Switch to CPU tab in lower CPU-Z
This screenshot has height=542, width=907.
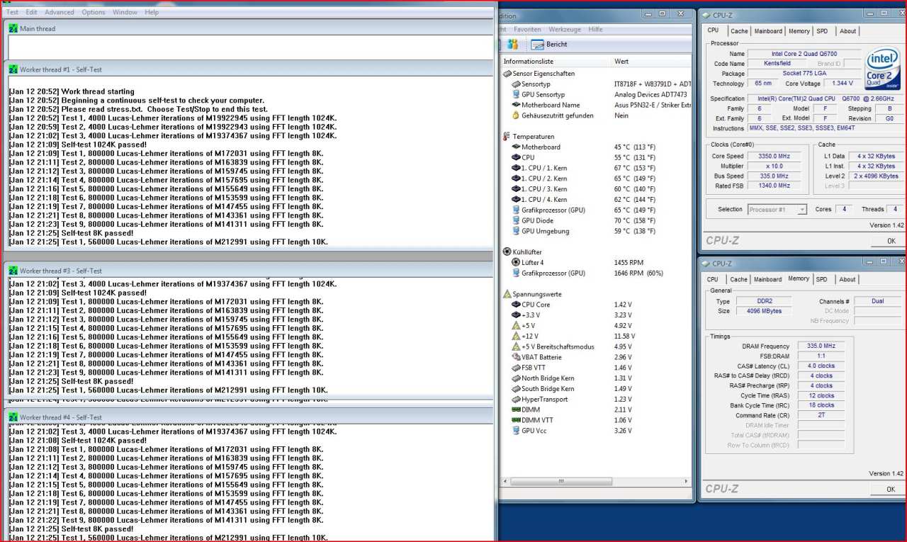click(x=712, y=279)
